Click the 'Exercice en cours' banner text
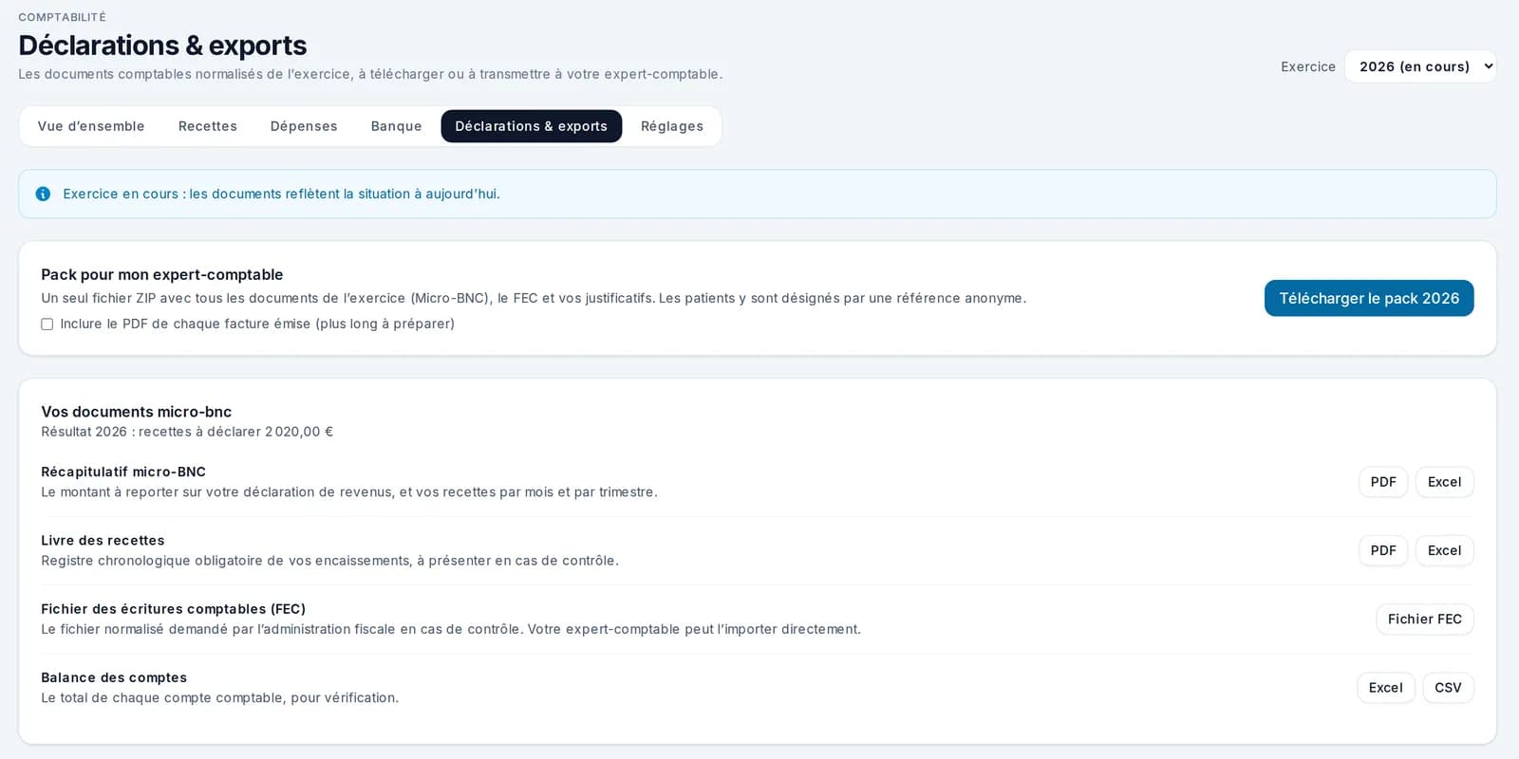This screenshot has width=1519, height=759. 281,194
